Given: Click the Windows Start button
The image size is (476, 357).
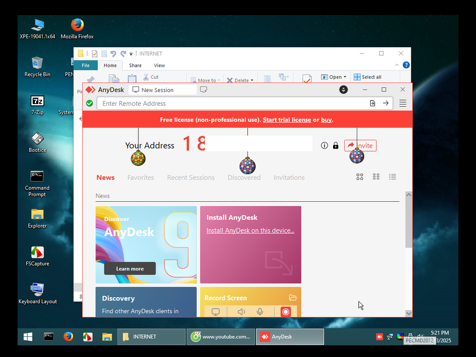Looking at the screenshot, I should coord(28,336).
